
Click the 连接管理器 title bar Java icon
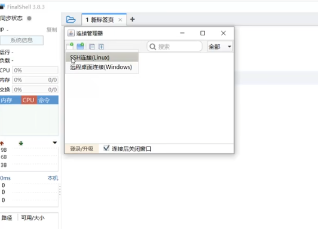(71, 33)
